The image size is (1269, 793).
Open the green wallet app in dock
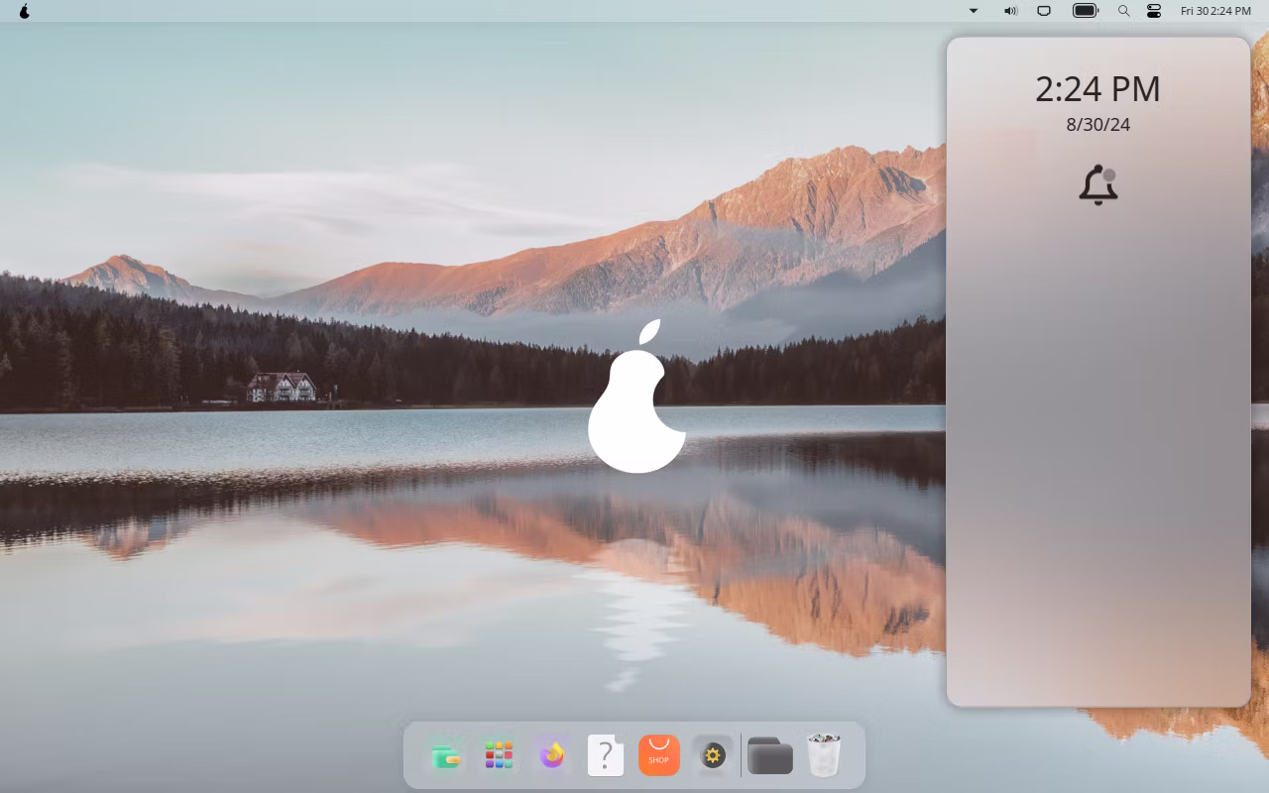coord(445,756)
